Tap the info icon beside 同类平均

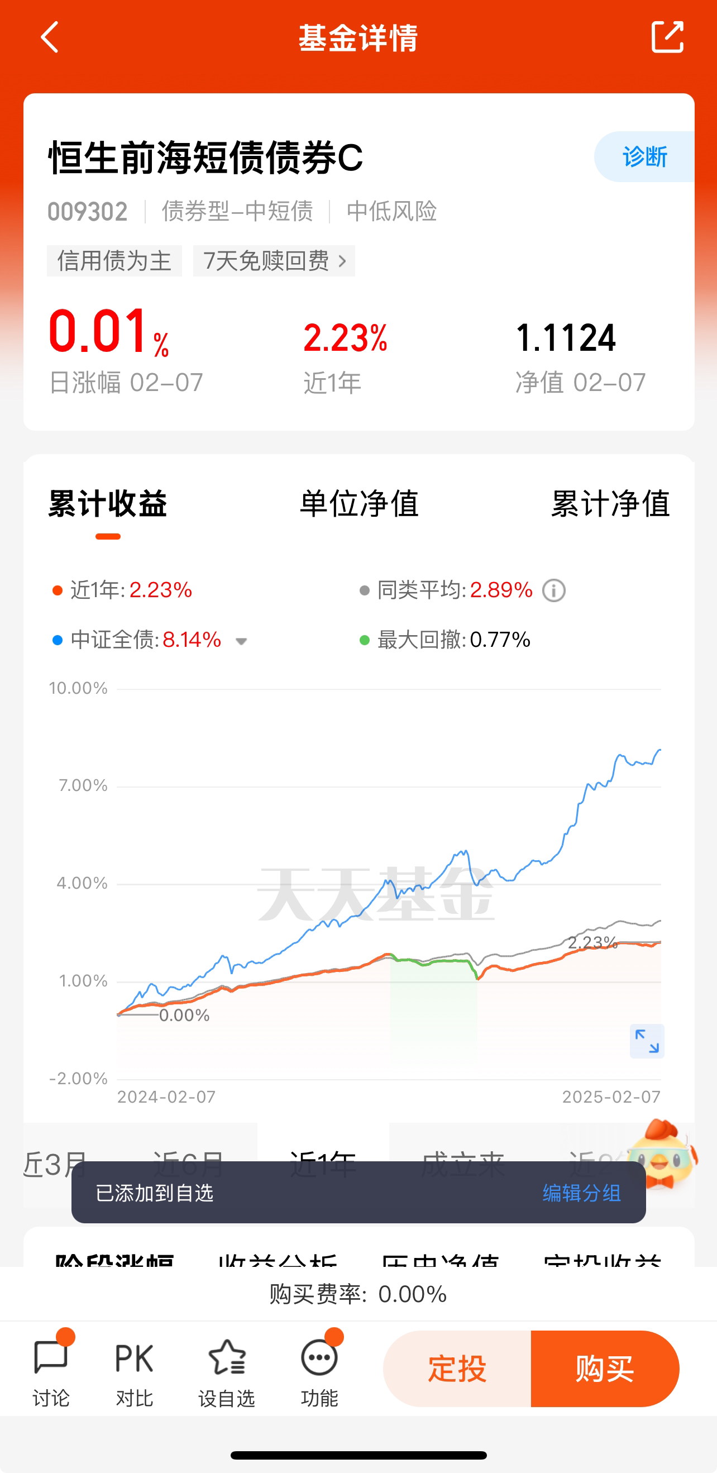tap(553, 590)
